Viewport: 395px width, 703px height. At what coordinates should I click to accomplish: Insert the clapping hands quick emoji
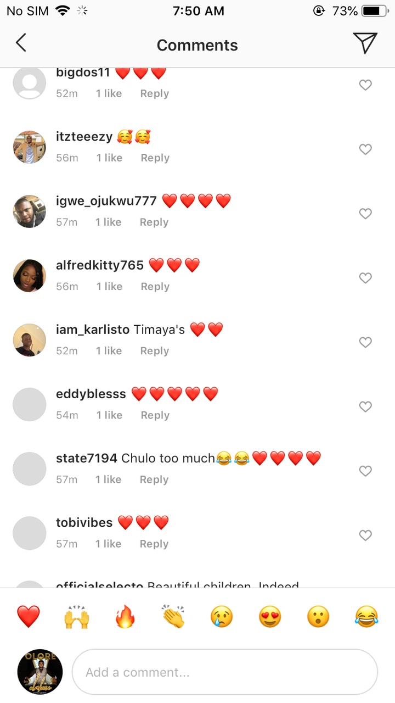(x=173, y=617)
